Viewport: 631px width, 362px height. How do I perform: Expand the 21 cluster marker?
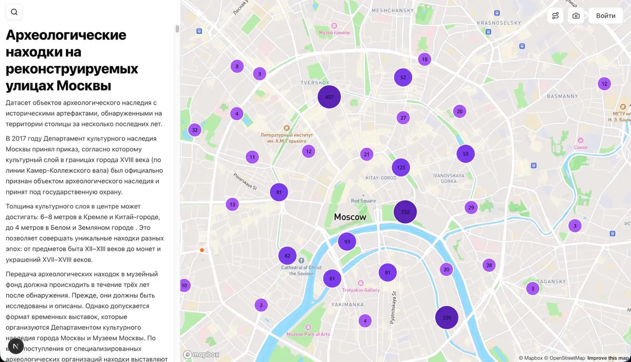366,154
